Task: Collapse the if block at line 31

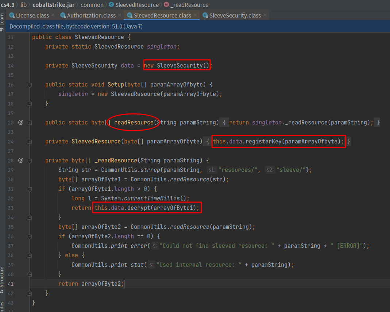Action: coord(30,189)
